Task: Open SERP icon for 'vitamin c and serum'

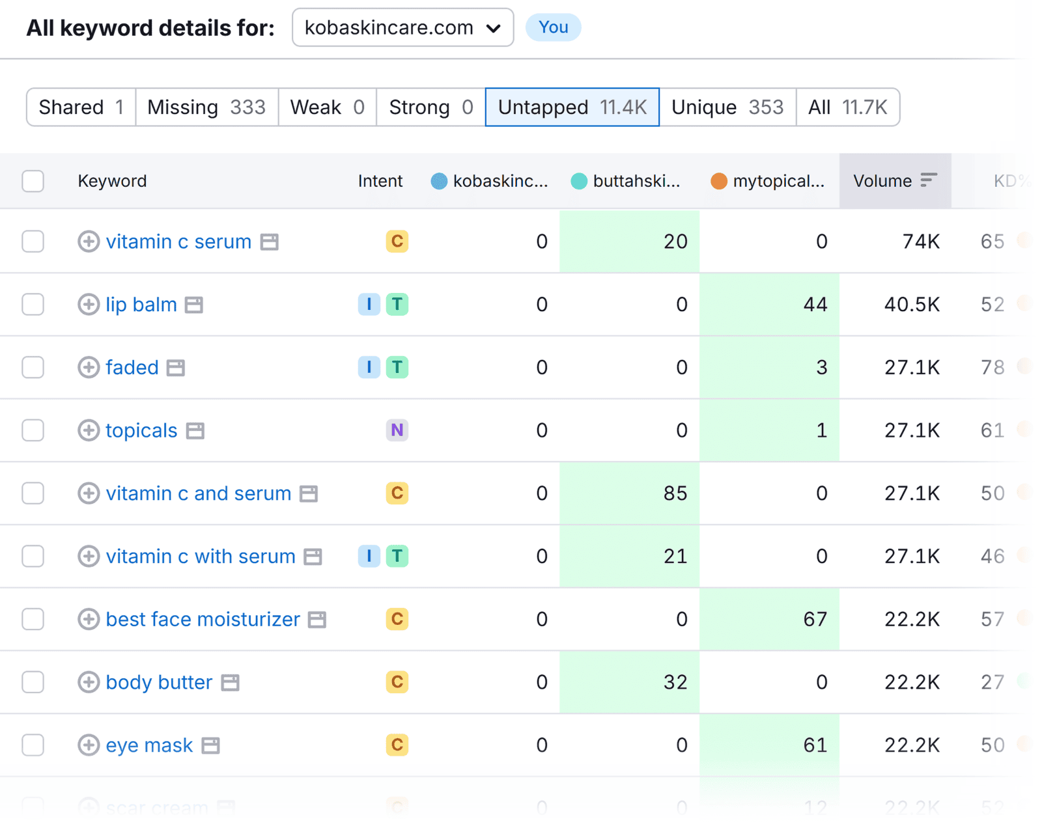Action: (x=309, y=494)
